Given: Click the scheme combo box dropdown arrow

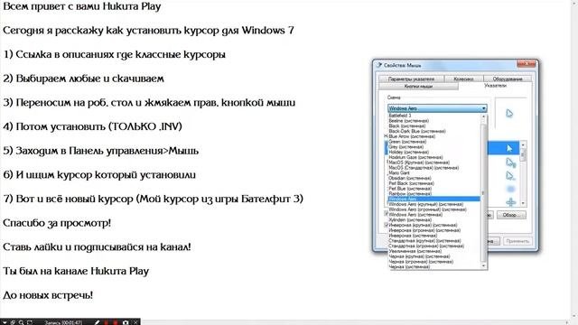Looking at the screenshot, I should coord(483,108).
